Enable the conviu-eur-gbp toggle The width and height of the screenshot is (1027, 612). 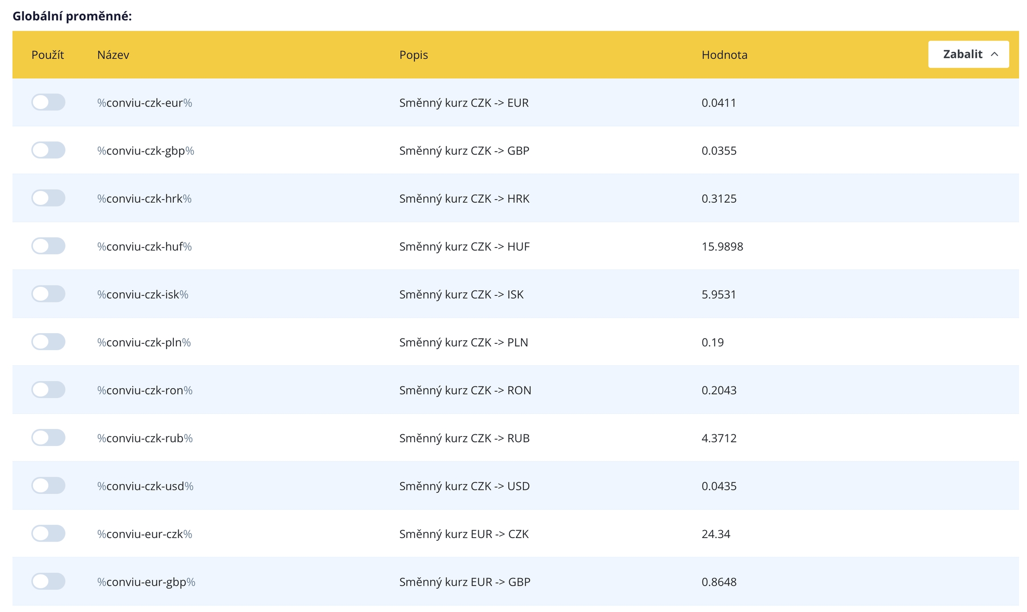[48, 581]
